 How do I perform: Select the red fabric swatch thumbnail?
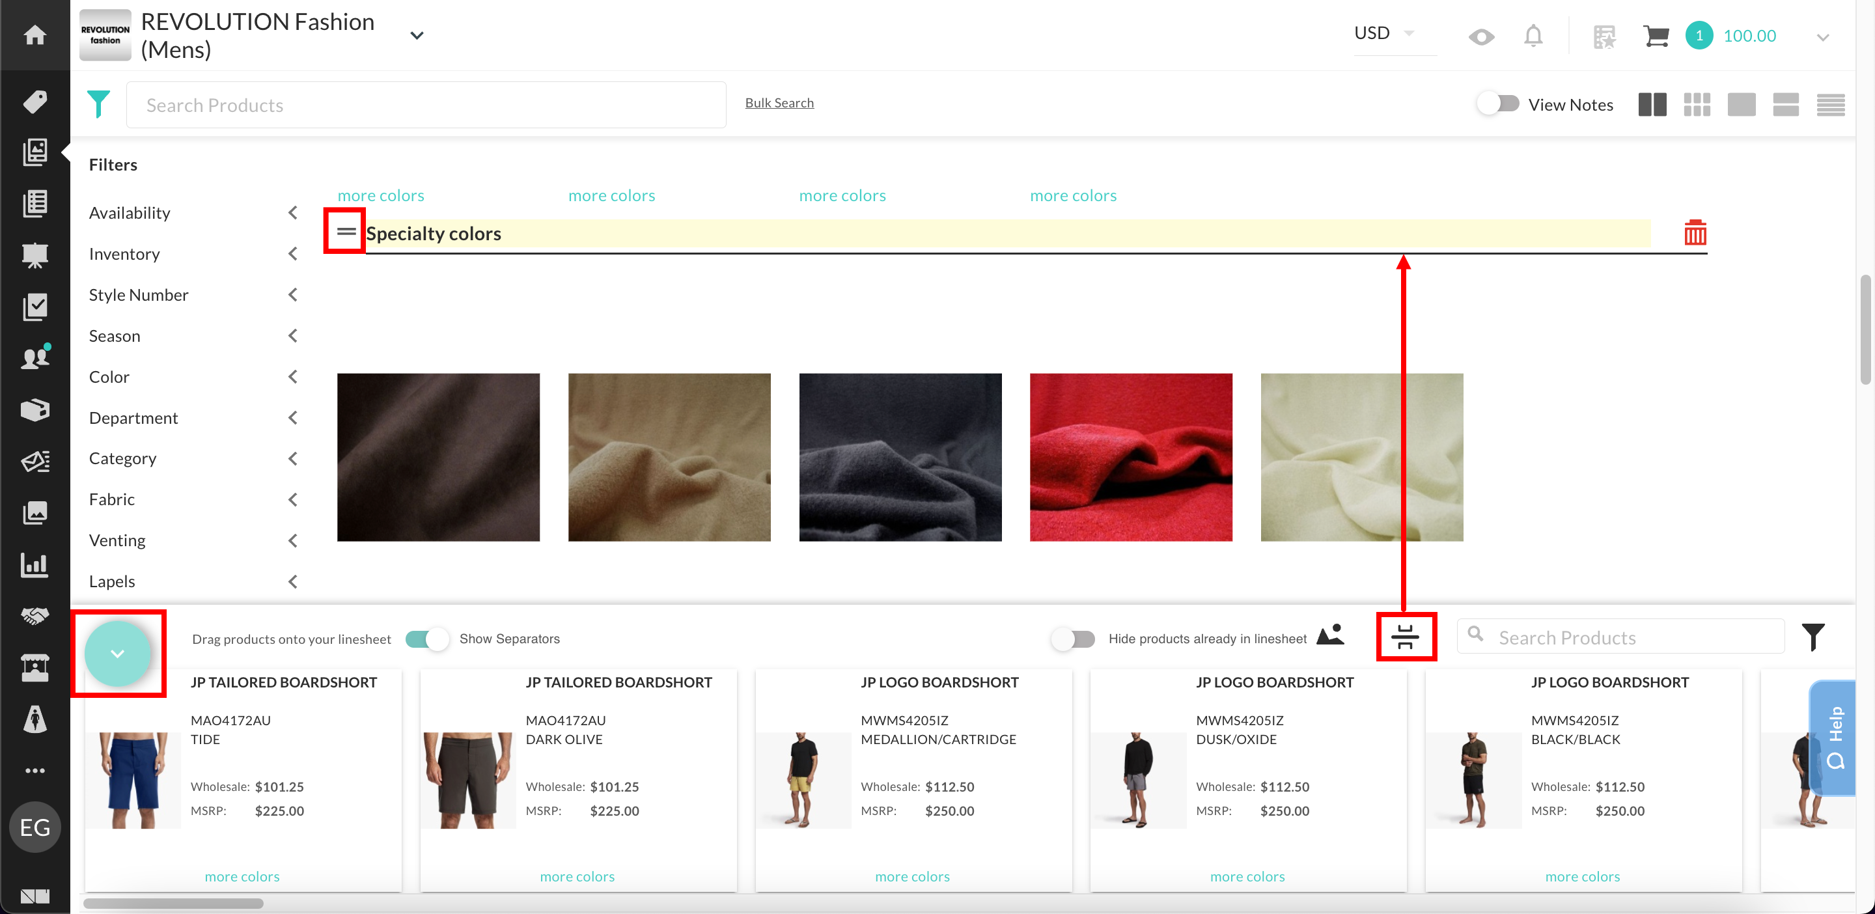pos(1130,457)
